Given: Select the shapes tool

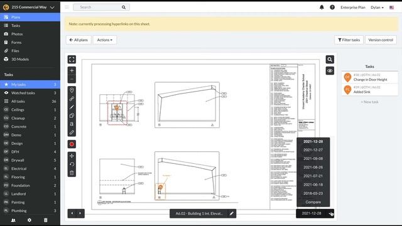Looking at the screenshot, I should click(x=72, y=116).
